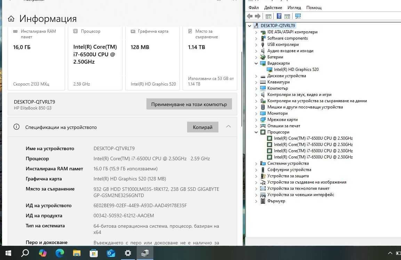Scan for hardware changes via the monitor toolbar icon

(x=298, y=16)
